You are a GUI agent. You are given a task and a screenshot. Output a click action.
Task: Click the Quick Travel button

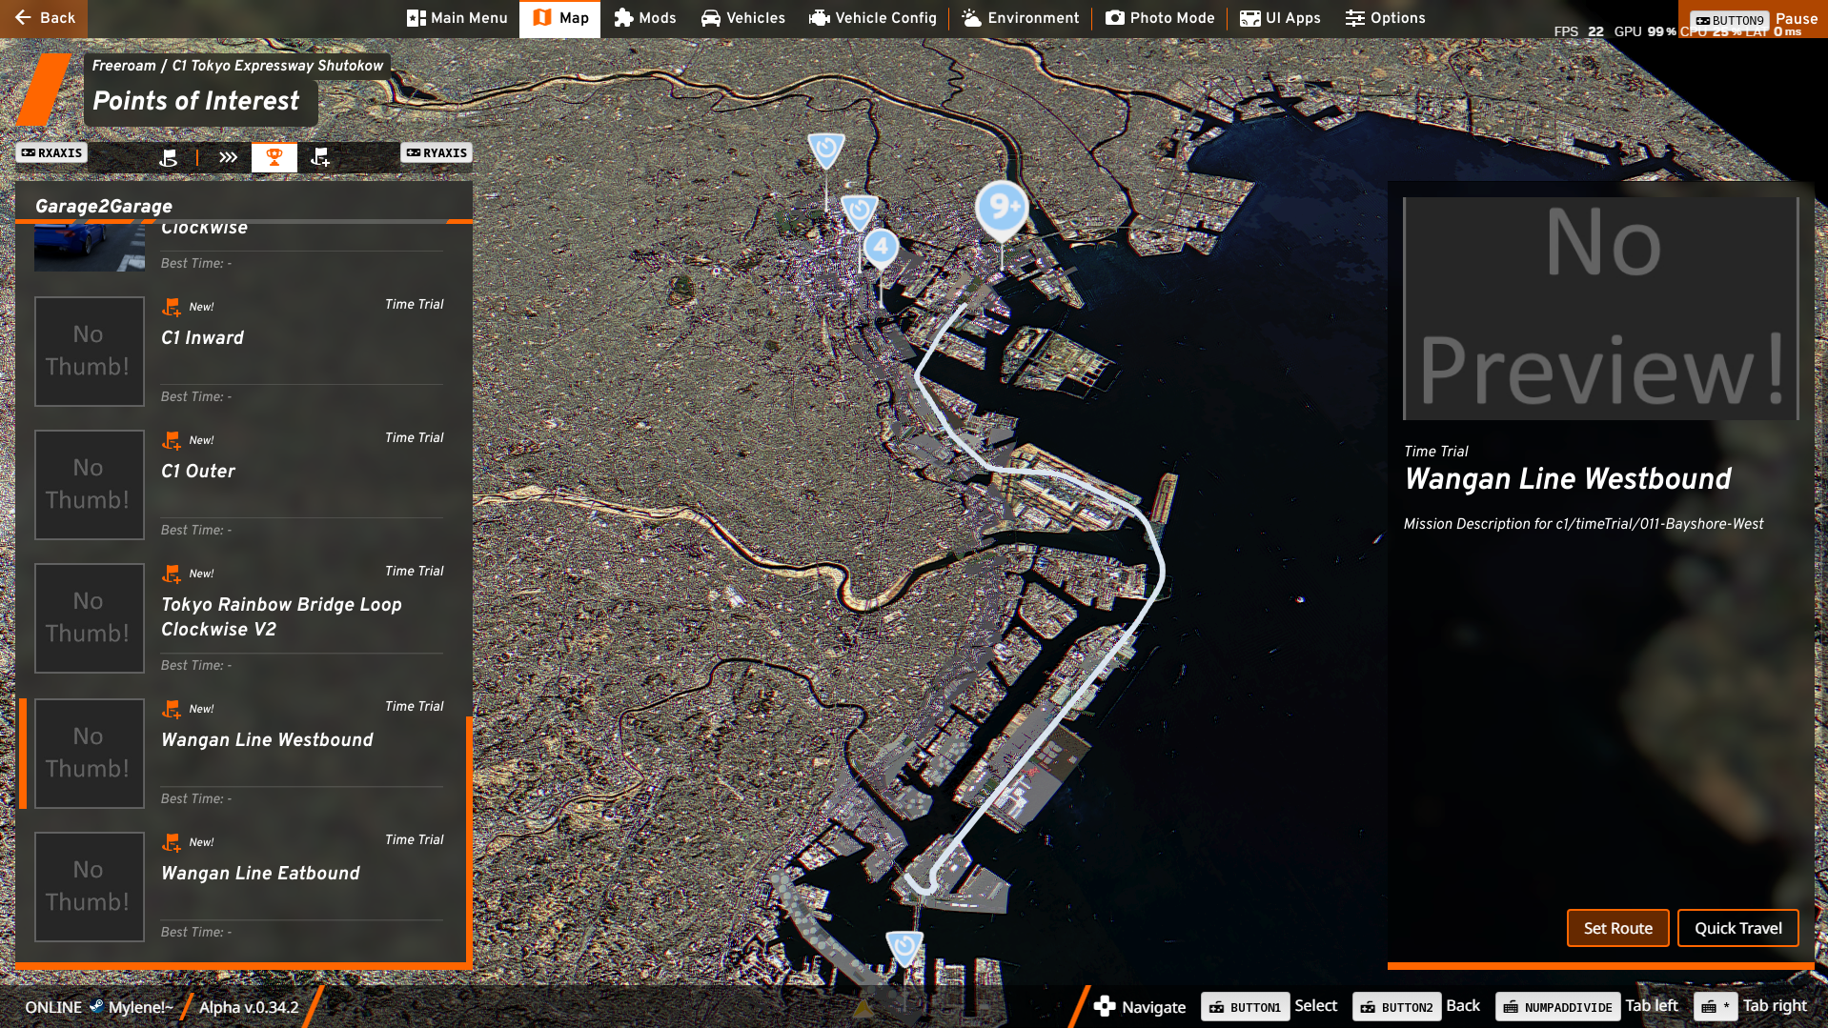coord(1738,928)
